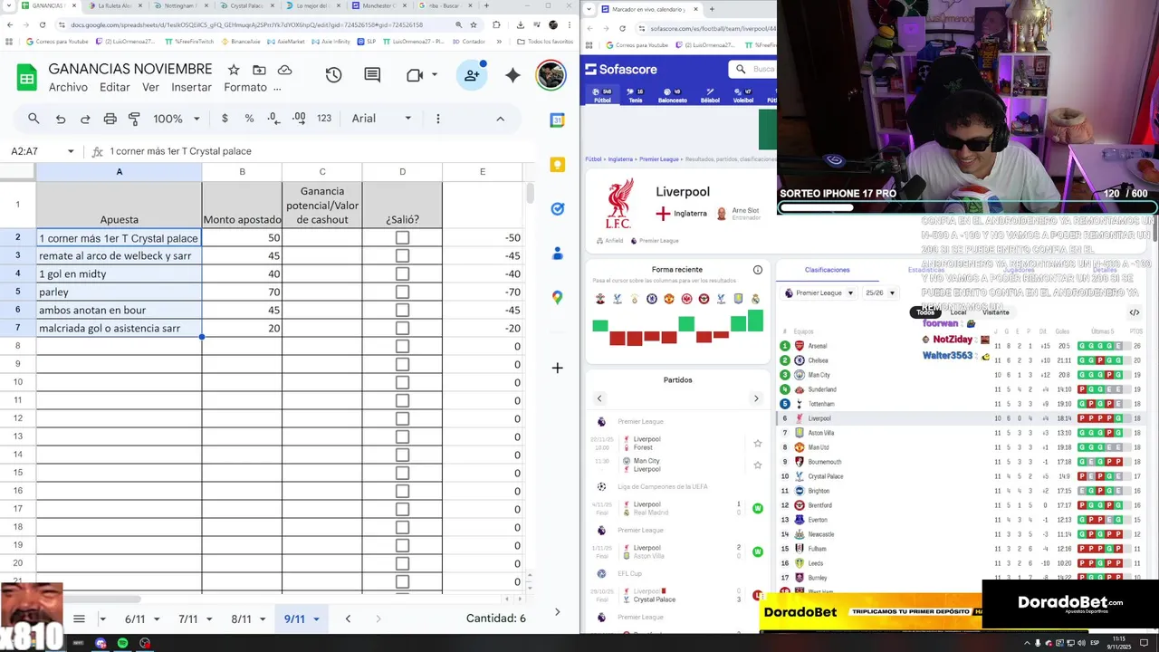Open the 123 number formats menu

click(324, 119)
